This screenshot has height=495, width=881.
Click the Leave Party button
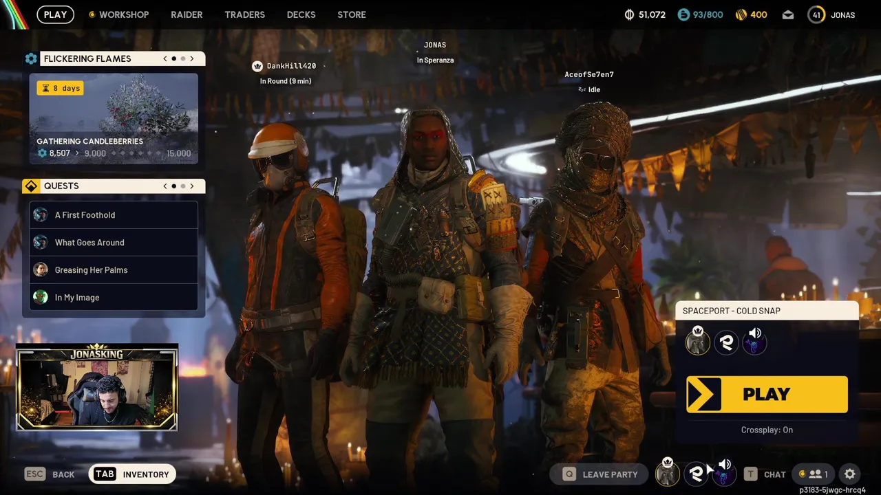point(599,474)
